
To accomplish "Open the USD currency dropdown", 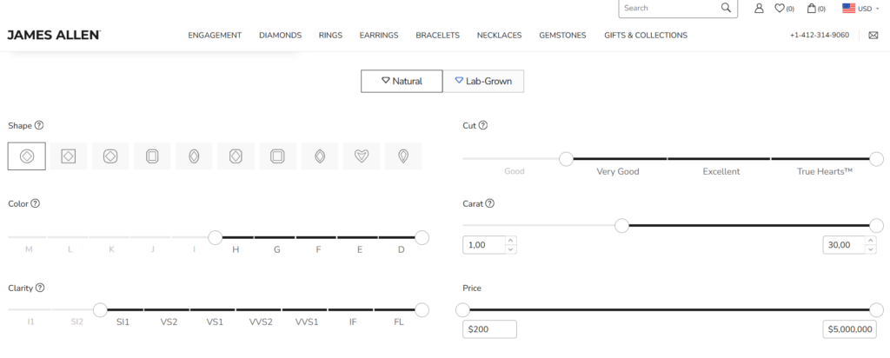I will pyautogui.click(x=857, y=9).
